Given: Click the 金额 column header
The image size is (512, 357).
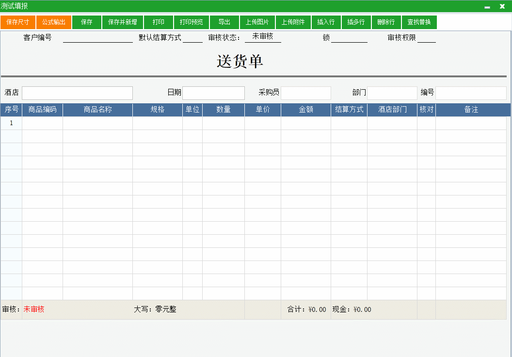Looking at the screenshot, I should tap(306, 110).
